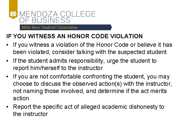
Task: Click the "MENDOZA COLLEGE" title text
Action: (57, 14)
